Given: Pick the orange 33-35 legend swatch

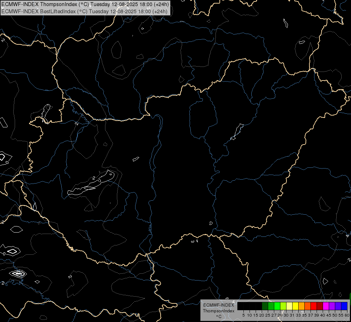Looking at the screenshot, I should (302, 306).
